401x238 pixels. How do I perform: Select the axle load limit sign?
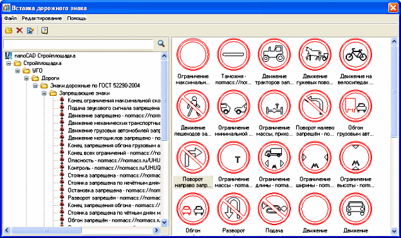[x=274, y=106]
